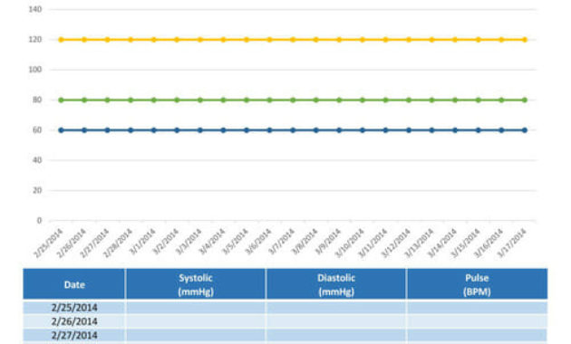Select the 2/25/2014 table date cell
The image size is (571, 344).
point(74,308)
